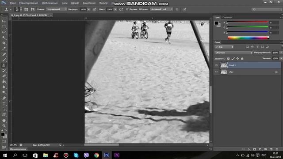Toggle the Выравн. aligned checkbox

tap(127, 9)
